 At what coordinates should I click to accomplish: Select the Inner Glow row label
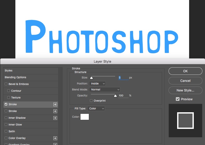coord(15,125)
